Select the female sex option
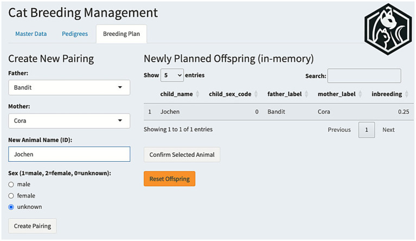Screen dimensions: 416x241 click(11, 196)
